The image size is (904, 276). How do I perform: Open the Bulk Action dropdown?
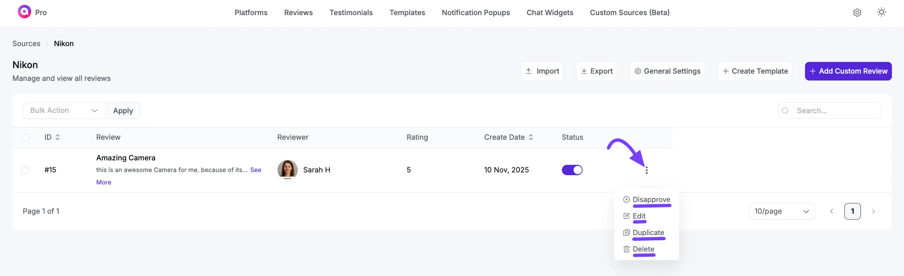coord(64,110)
